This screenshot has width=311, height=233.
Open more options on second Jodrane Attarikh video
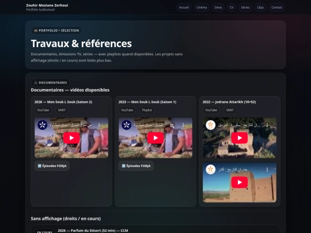pyautogui.click(x=267, y=170)
